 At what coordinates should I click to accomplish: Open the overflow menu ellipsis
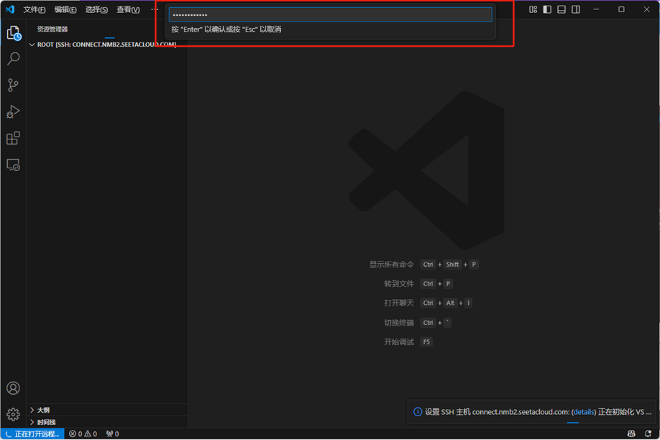click(x=155, y=9)
